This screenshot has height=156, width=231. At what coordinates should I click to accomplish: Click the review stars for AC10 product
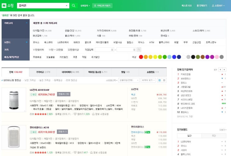point(40,153)
